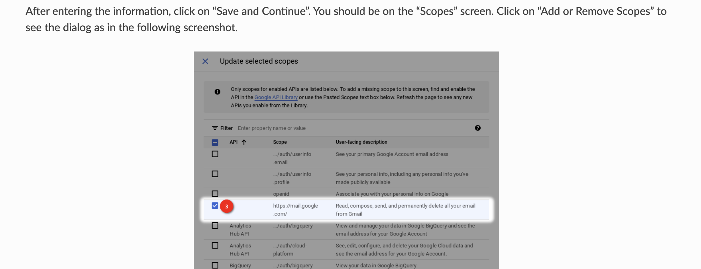The image size is (701, 269).
Task: Select the BigQuery scope checkbox at bottom
Action: (215, 265)
